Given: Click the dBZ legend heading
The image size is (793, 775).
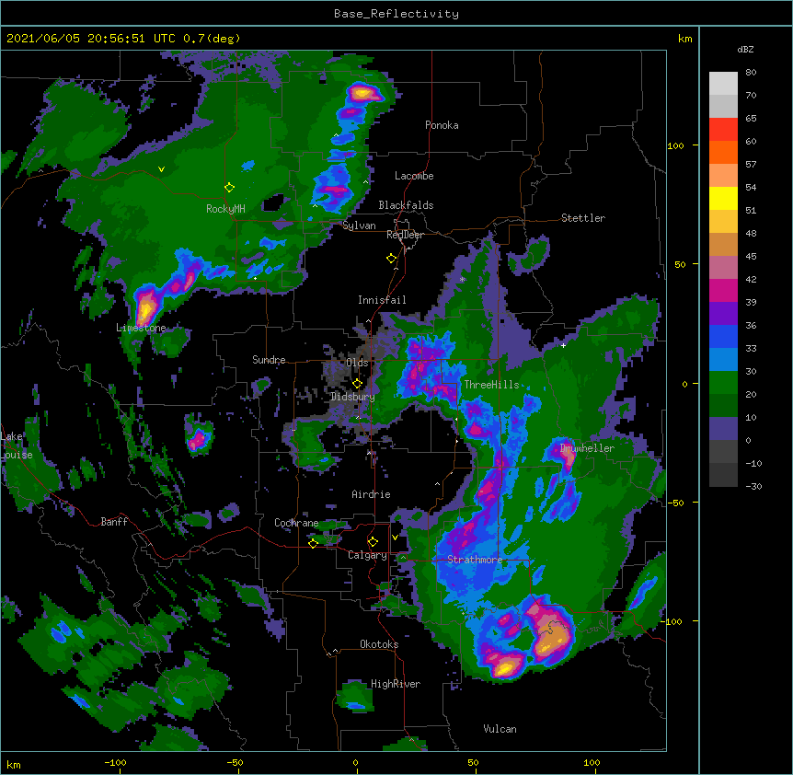Looking at the screenshot, I should coord(745,49).
